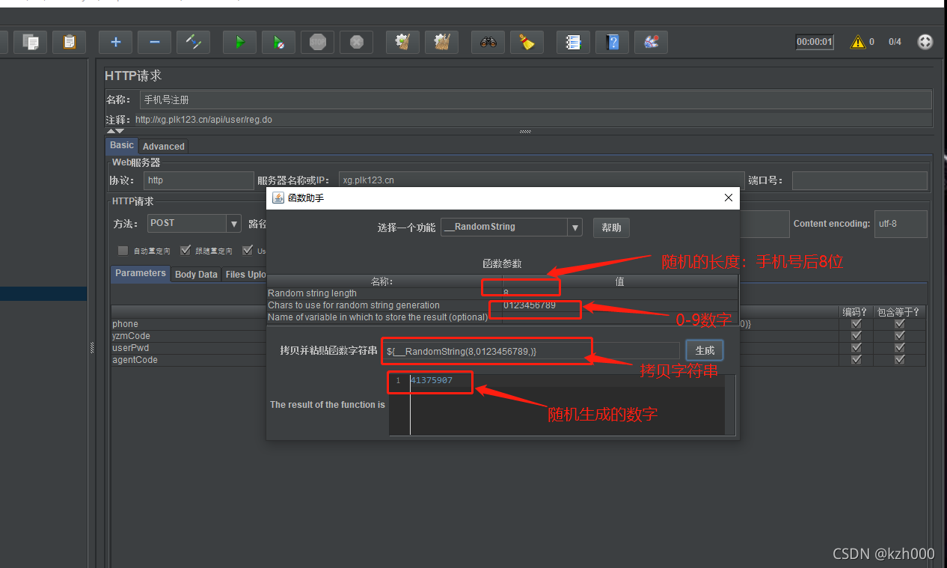This screenshot has width=947, height=568.
Task: Open the __RandomString function dropdown
Action: [574, 227]
